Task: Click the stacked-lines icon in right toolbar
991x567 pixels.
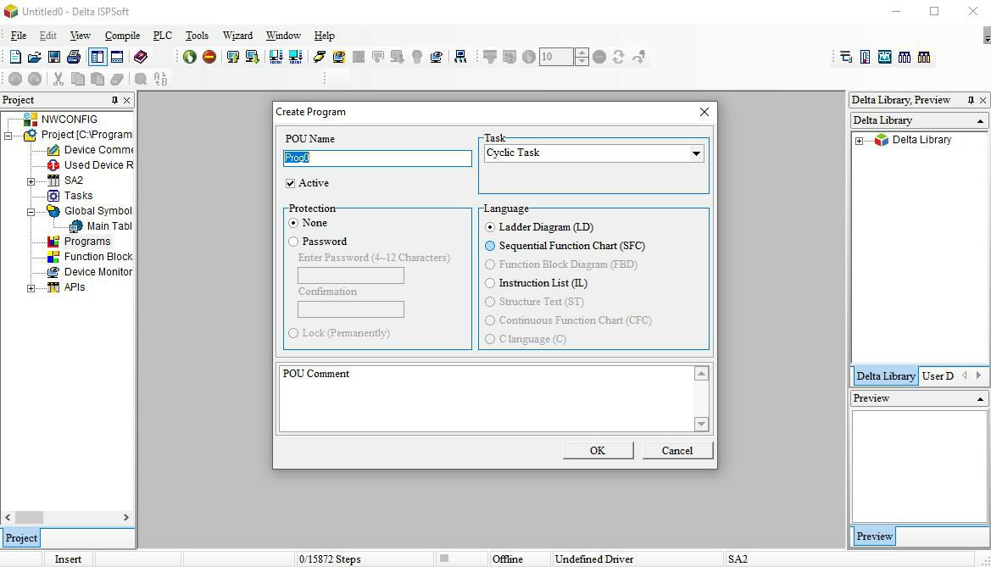Action: (x=846, y=57)
